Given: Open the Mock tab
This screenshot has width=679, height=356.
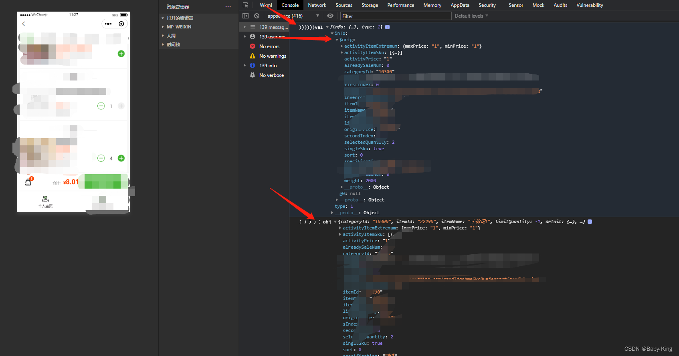Looking at the screenshot, I should pyautogui.click(x=538, y=5).
